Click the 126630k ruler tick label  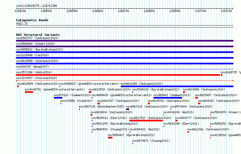[x=20, y=11]
